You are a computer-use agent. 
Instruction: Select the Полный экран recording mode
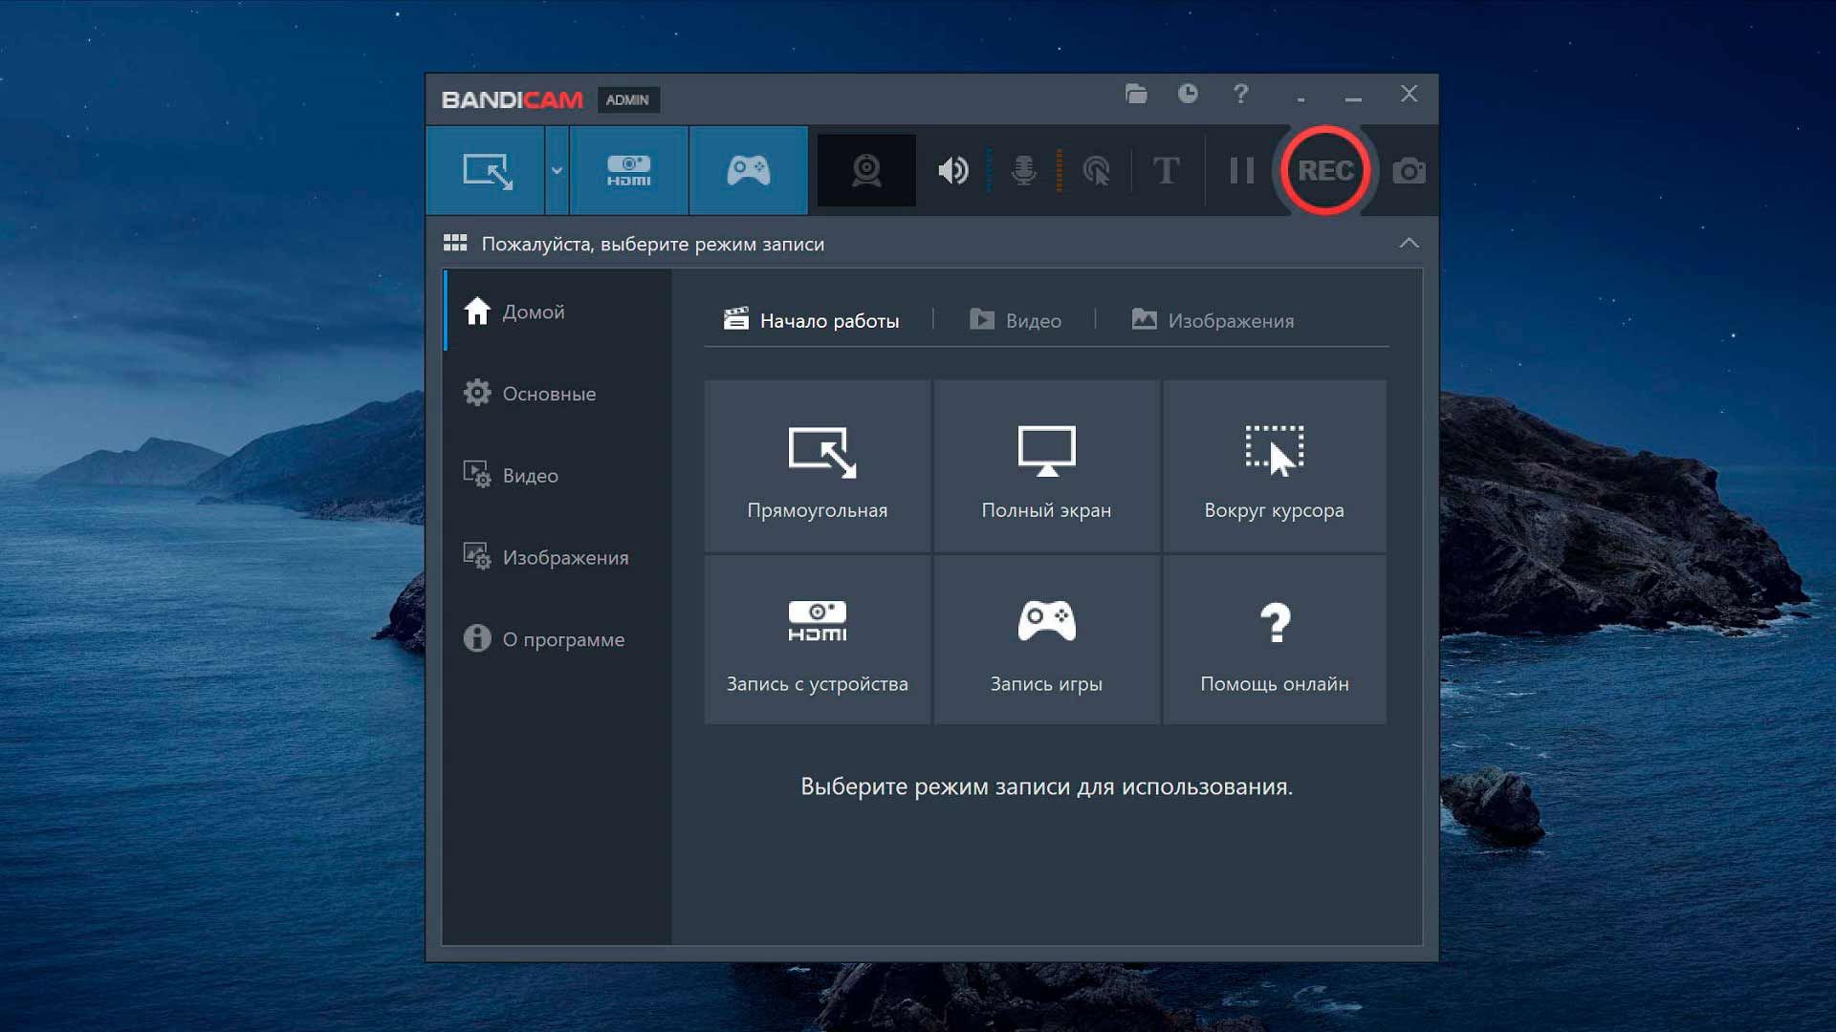pos(1045,468)
